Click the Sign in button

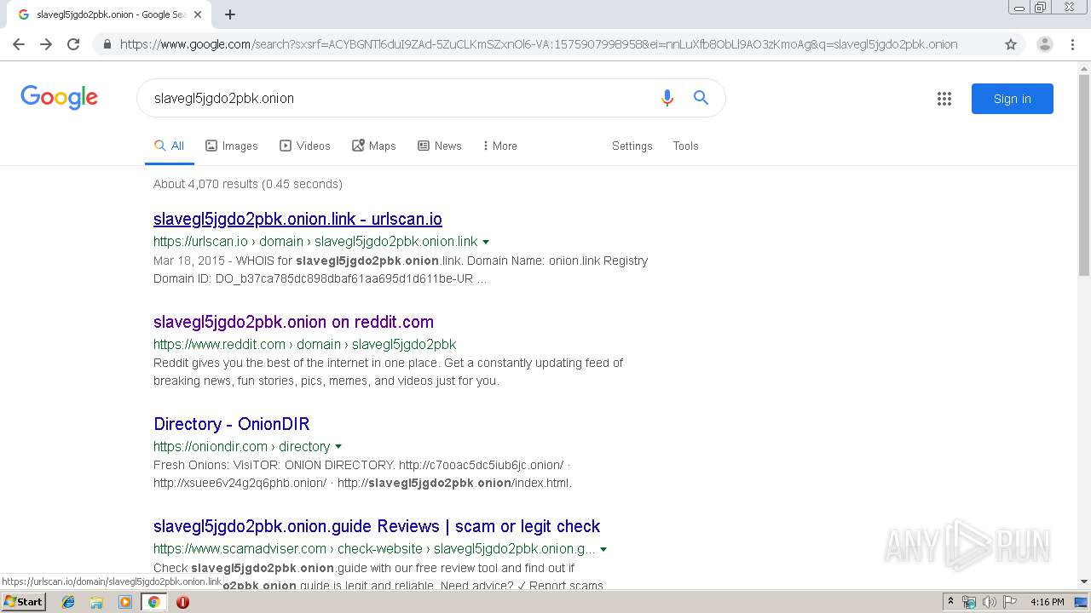click(1013, 99)
